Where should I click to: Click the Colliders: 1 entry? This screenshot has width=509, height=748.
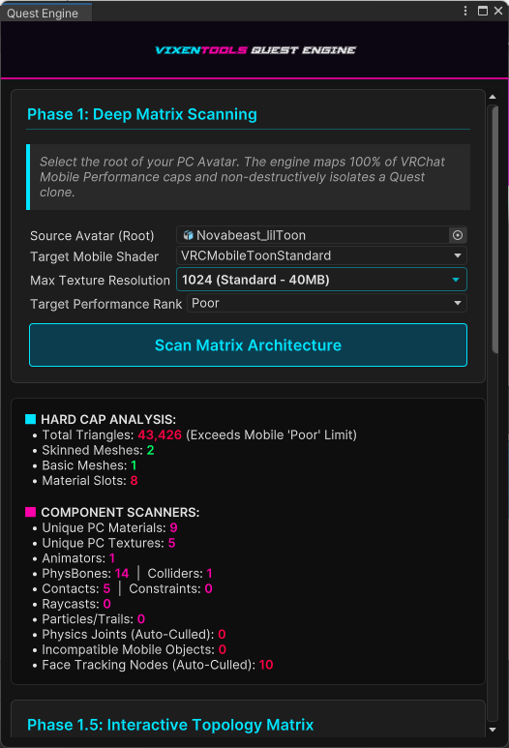tap(180, 574)
